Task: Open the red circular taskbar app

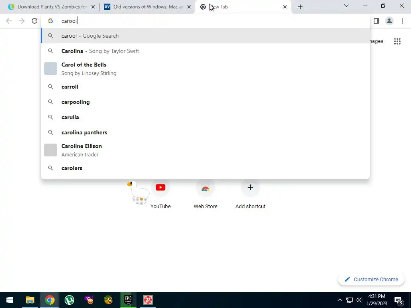Action: click(x=148, y=300)
